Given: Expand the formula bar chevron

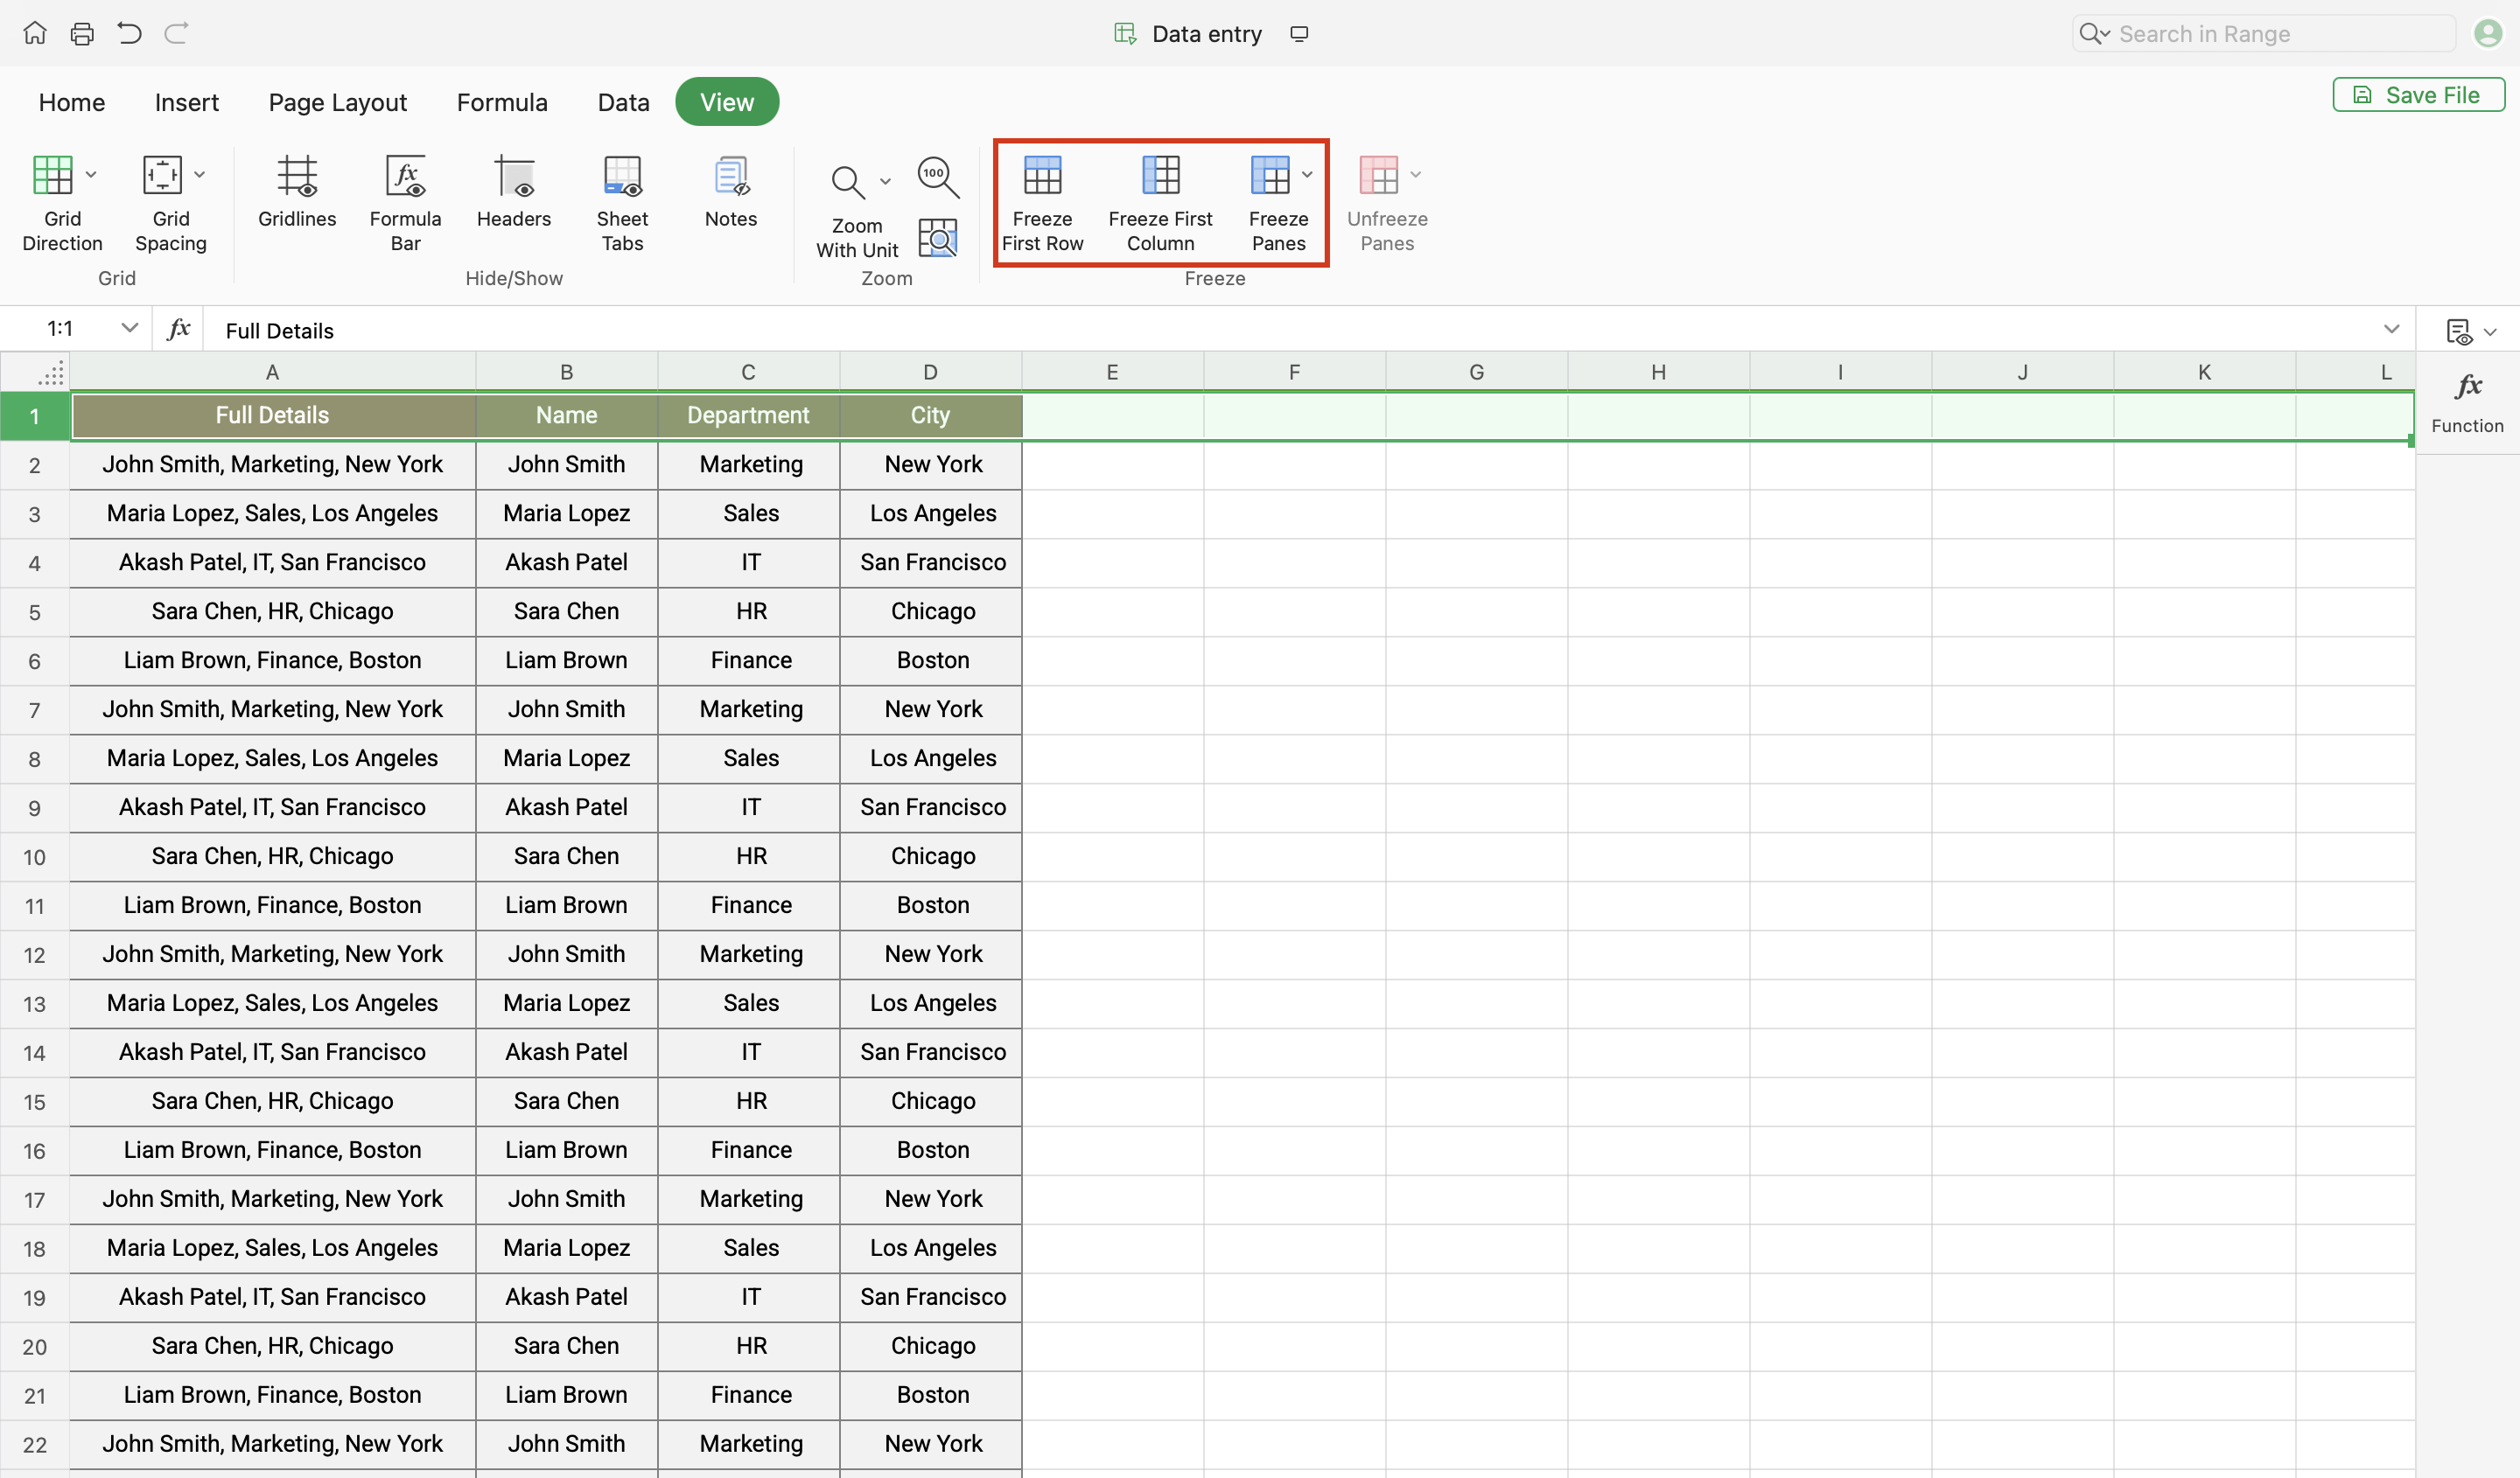Looking at the screenshot, I should [2391, 330].
